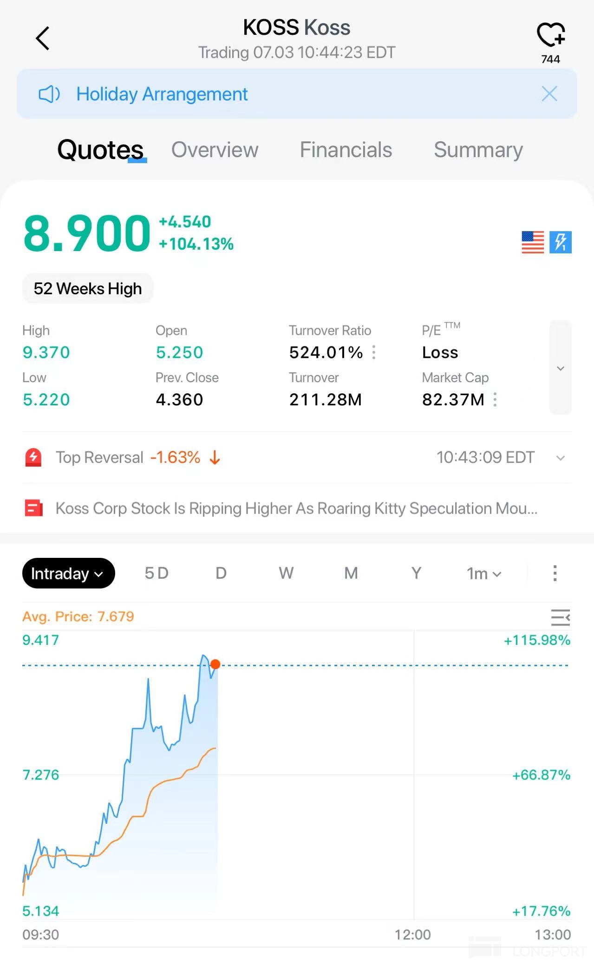Viewport: 594px width, 966px height.
Task: Tap the 52 Weeks High badge
Action: click(88, 289)
